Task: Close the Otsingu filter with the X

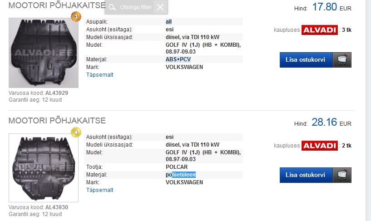Action: point(160,7)
